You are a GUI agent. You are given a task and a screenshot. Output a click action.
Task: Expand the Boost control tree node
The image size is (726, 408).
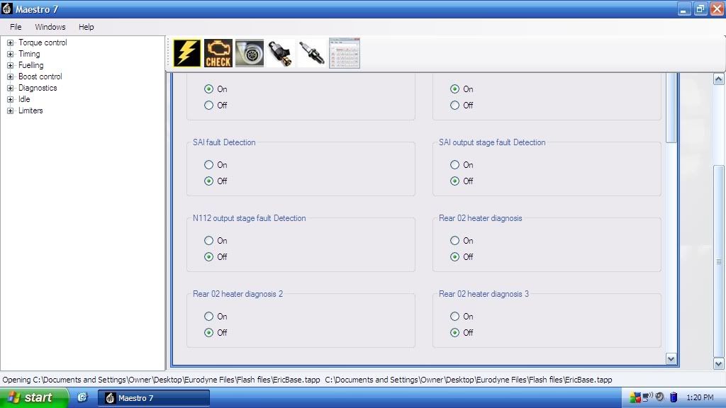10,76
